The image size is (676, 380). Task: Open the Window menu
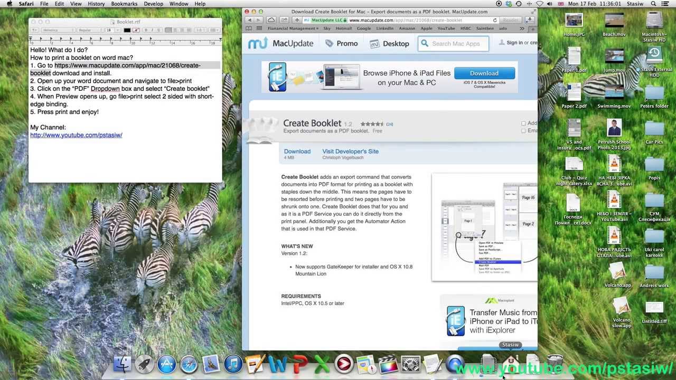(179, 4)
